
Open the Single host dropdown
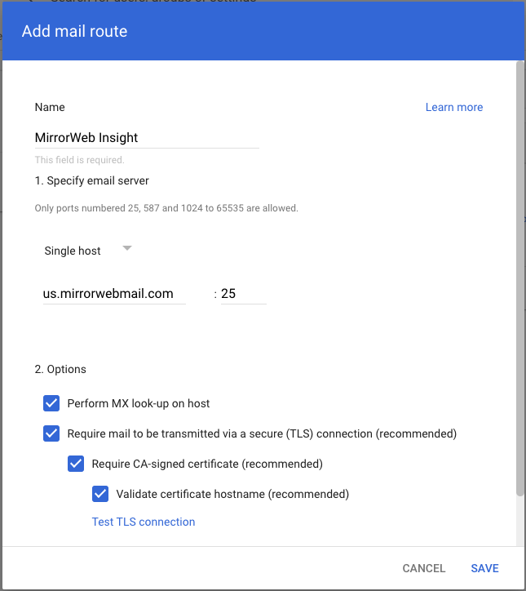pyautogui.click(x=88, y=251)
